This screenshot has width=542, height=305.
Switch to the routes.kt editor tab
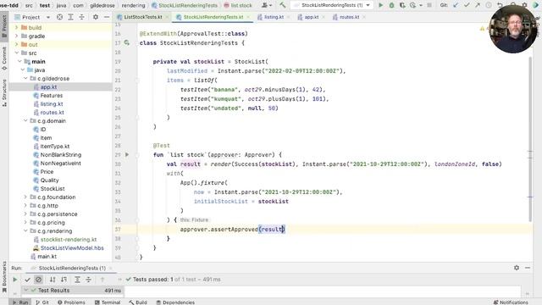pos(349,17)
